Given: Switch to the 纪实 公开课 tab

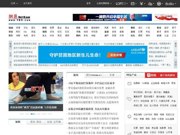Looking at the screenshot, I should [54, 122].
